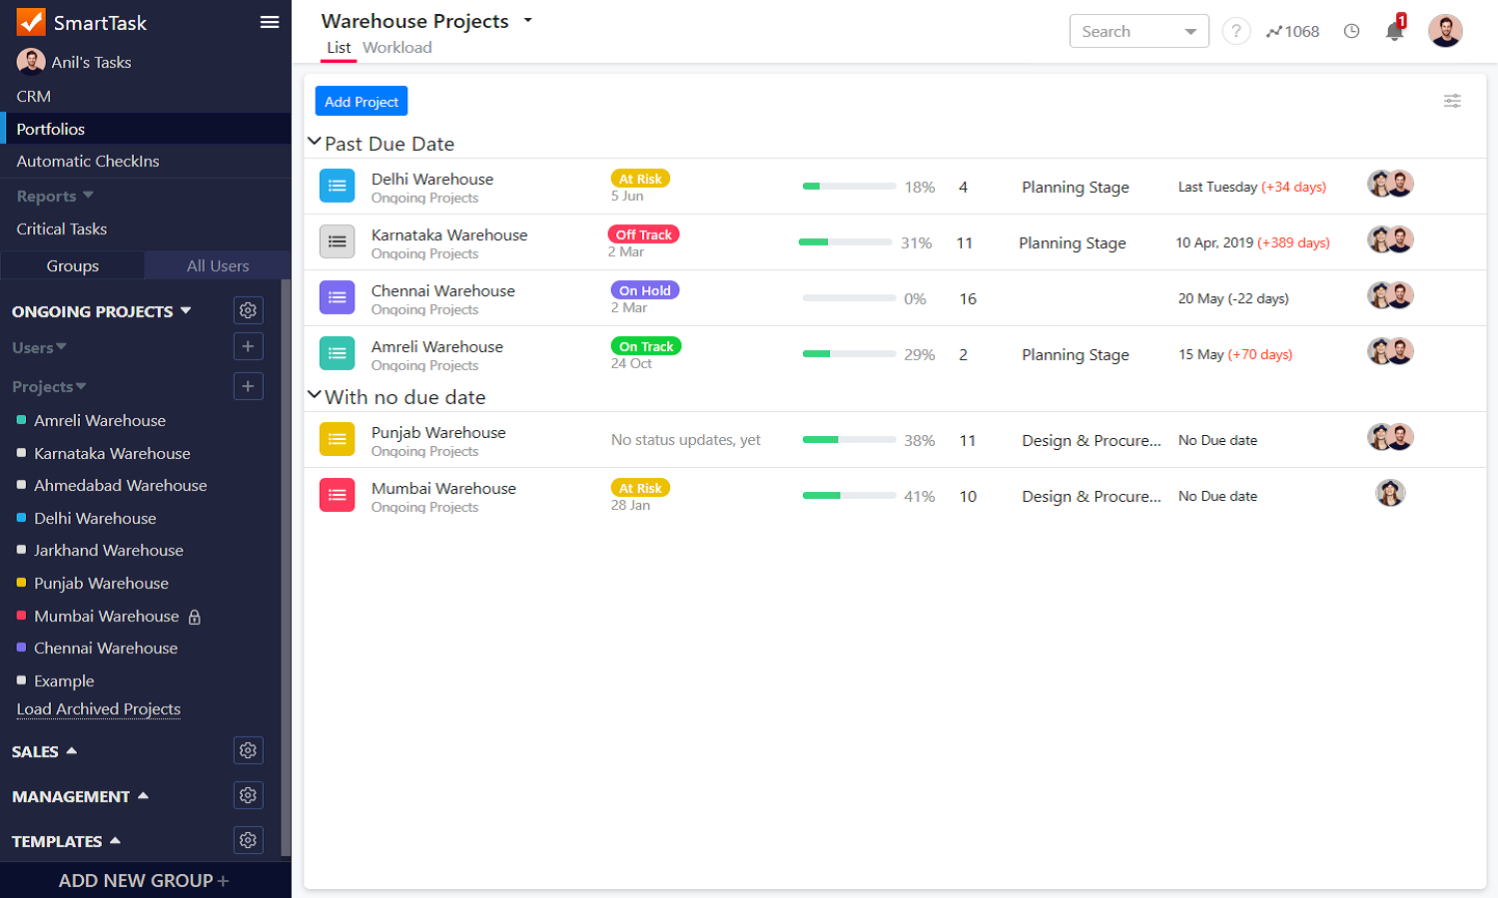
Task: Click Load Archived Projects link
Action: click(99, 708)
